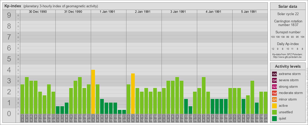Click the '21 24' time label under 5 Jan 1991
Image resolution: width=308 pixels, height=125 pixels.
click(x=265, y=118)
